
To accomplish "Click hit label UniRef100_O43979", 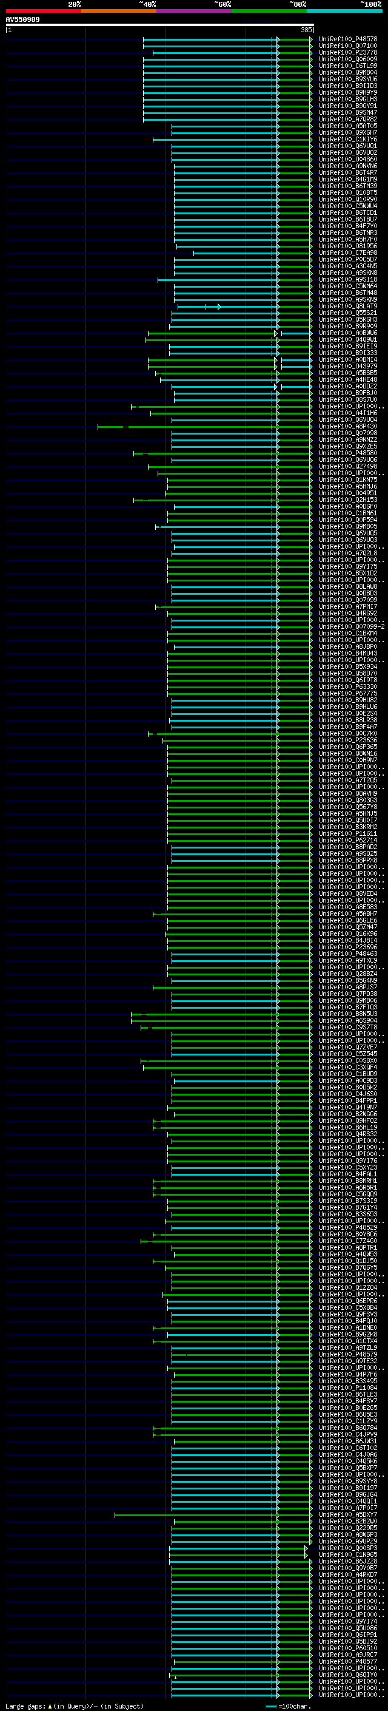I will coord(348,367).
